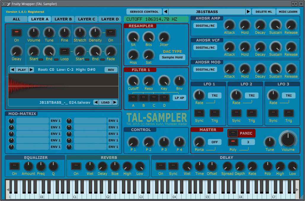Open the Fruity Wrapper settings gear icon

tap(8, 4)
